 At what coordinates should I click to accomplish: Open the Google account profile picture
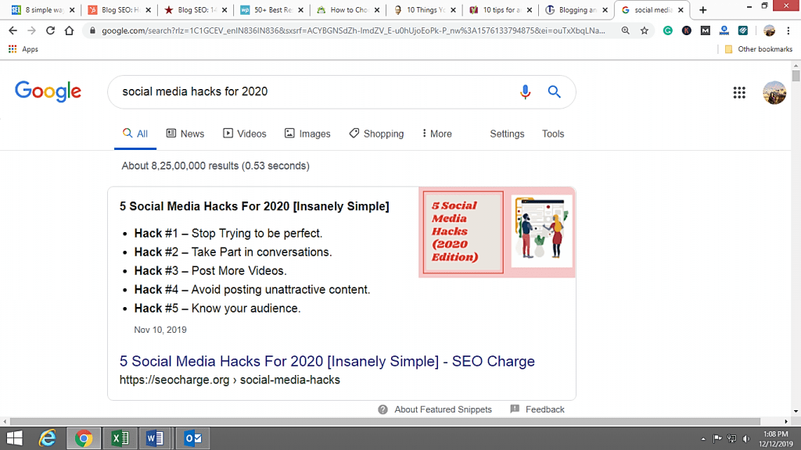coord(774,92)
